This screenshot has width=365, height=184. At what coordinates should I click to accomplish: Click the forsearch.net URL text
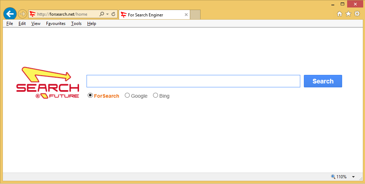pyautogui.click(x=62, y=14)
